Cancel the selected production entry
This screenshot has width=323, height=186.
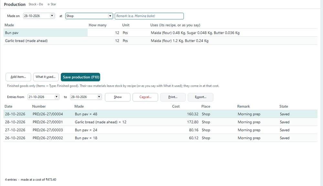(145, 97)
